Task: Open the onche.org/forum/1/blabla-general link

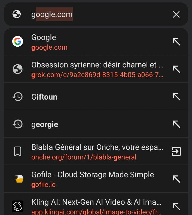Action: [x=84, y=157]
